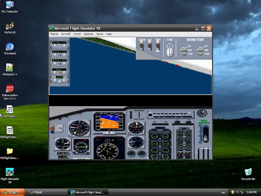Select Embarcadero Dev-C++ desktop icon
This screenshot has width=261, height=196.
tap(10, 92)
